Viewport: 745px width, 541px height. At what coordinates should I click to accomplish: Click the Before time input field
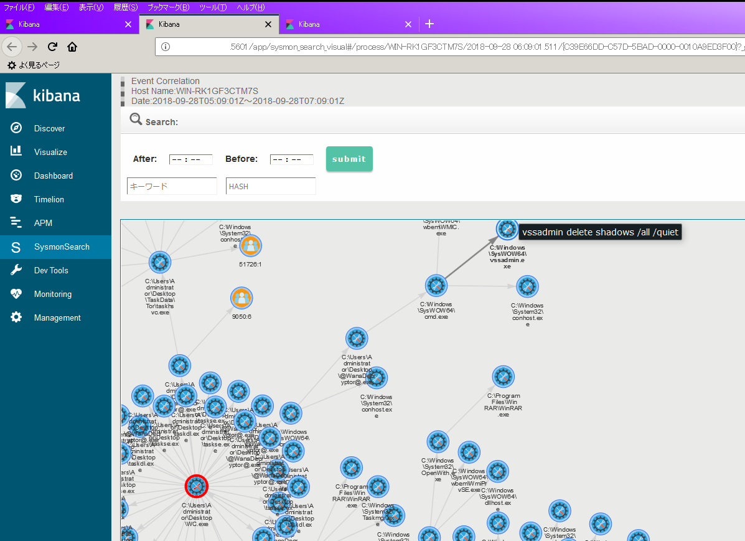click(x=291, y=159)
